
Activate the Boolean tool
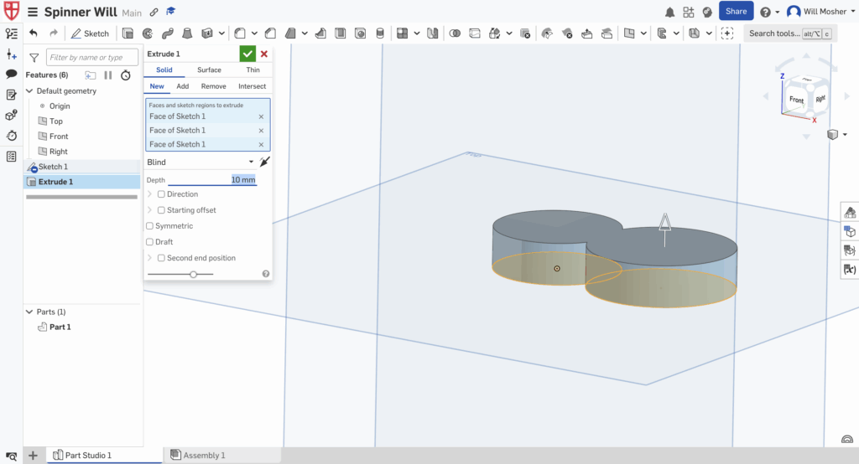[x=456, y=34]
